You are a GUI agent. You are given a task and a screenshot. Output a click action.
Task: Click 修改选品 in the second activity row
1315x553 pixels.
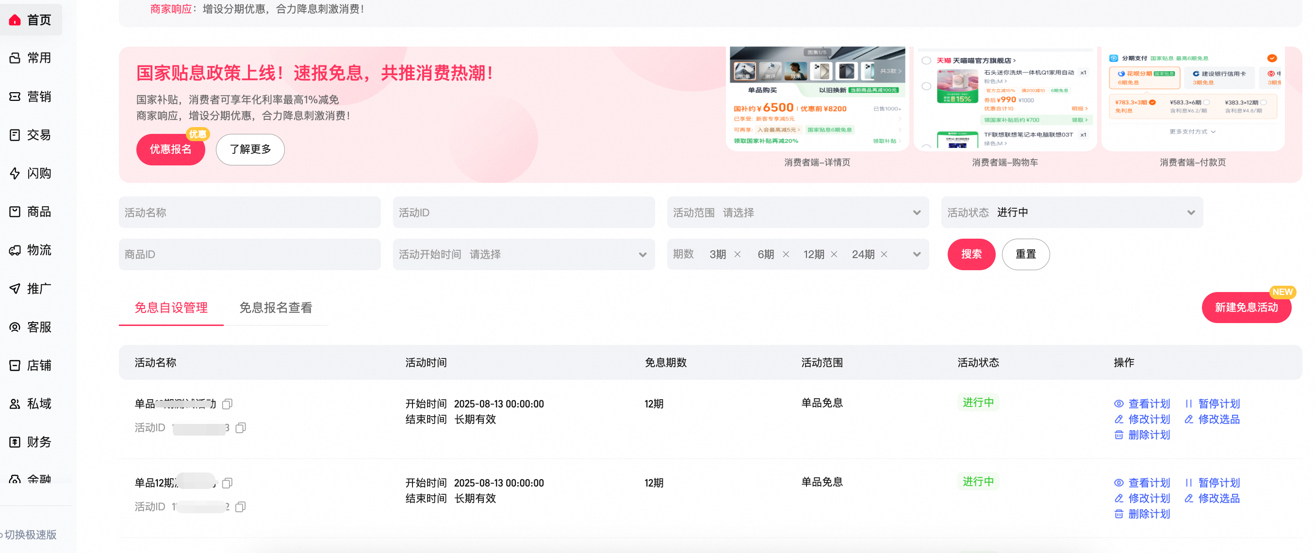[1212, 498]
